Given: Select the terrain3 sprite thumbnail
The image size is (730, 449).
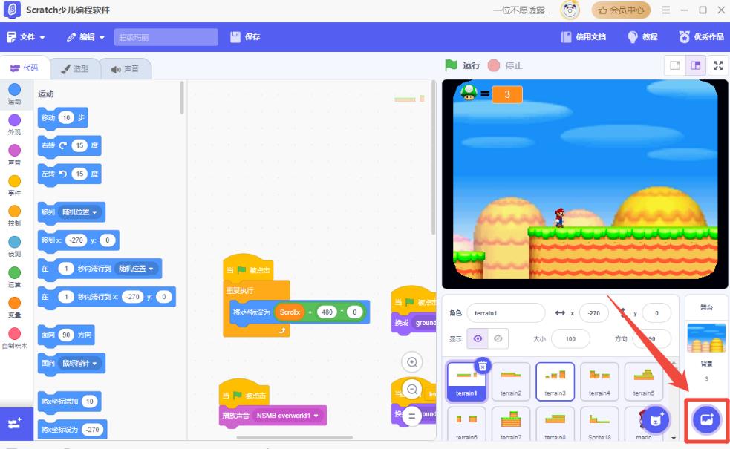Looking at the screenshot, I should 555,381.
